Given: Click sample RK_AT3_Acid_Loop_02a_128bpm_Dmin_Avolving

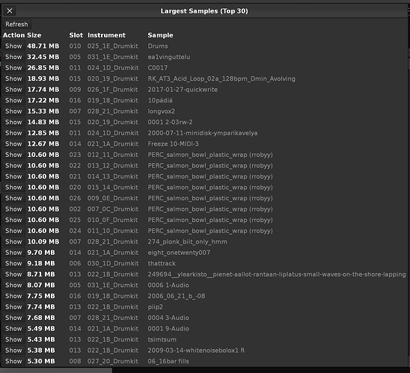Looking at the screenshot, I should pos(221,78).
